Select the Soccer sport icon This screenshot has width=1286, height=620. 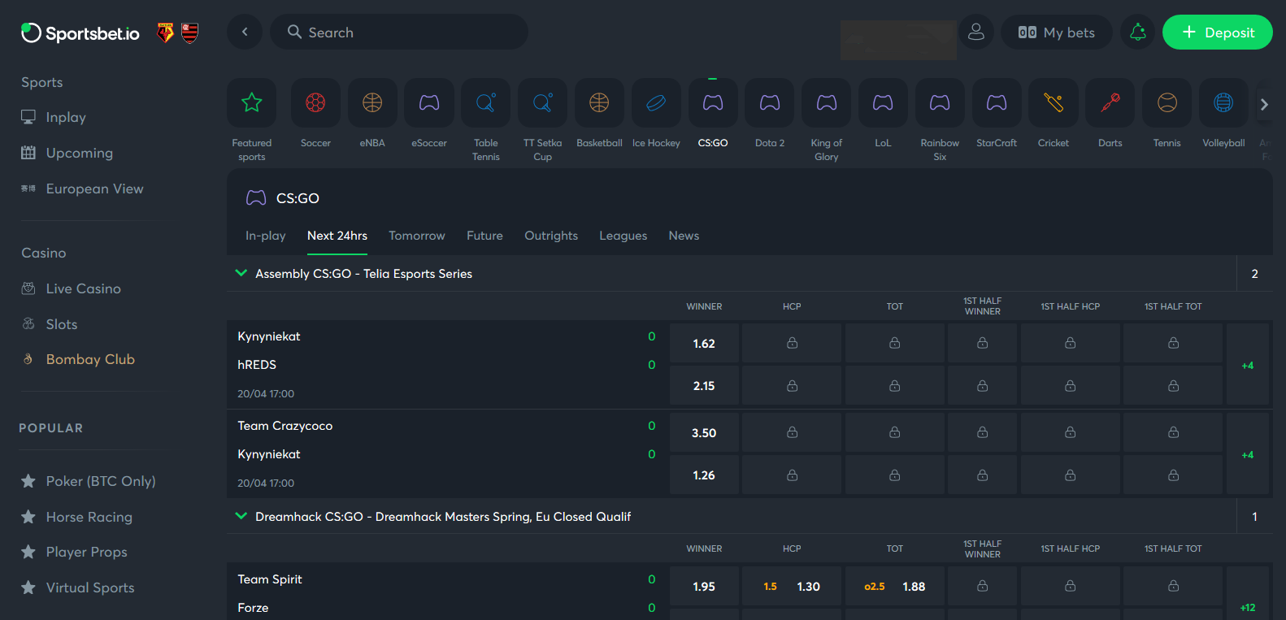(315, 103)
